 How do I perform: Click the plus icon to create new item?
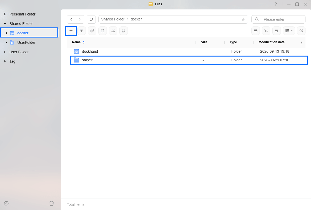coord(71,31)
